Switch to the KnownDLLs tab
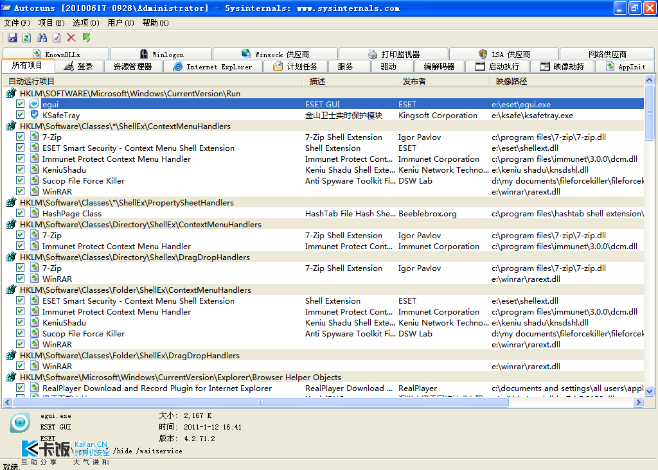Screen dimensions: 658x470 (56, 54)
